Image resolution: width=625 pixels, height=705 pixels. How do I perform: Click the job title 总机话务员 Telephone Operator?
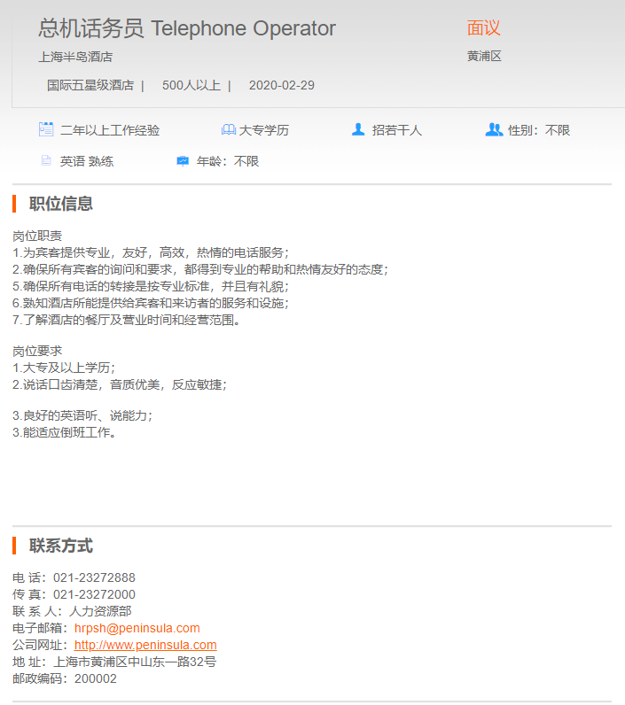[x=187, y=28]
